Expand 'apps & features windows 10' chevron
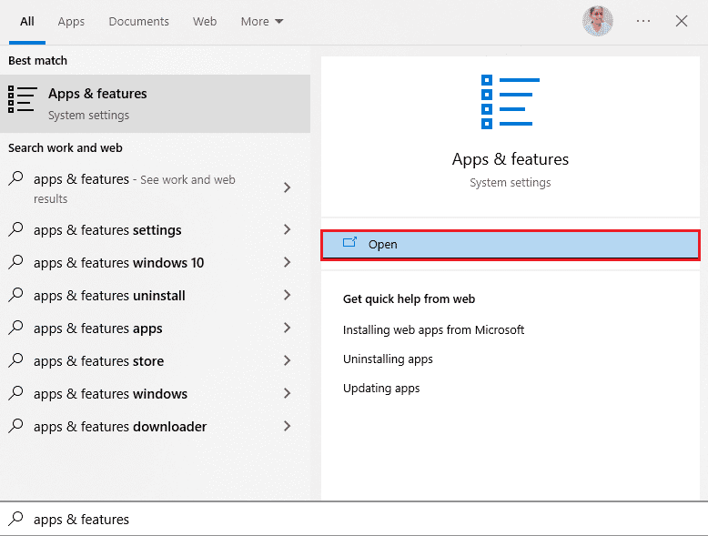708x536 pixels. (288, 262)
